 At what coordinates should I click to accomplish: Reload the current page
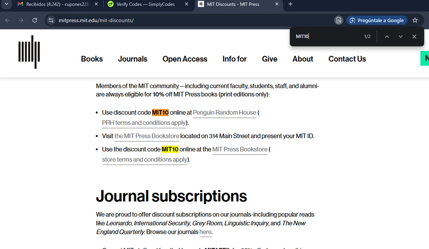35,20
